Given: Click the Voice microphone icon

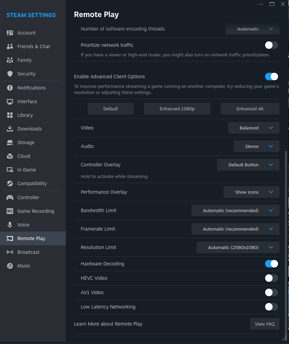Looking at the screenshot, I should [x=10, y=225].
